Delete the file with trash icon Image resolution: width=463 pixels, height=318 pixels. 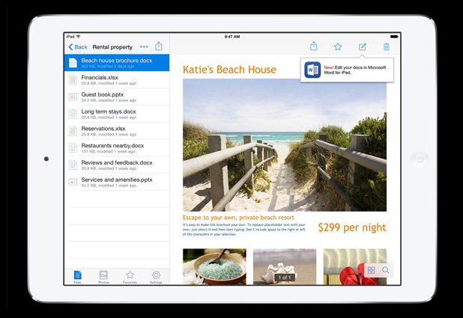click(x=387, y=46)
